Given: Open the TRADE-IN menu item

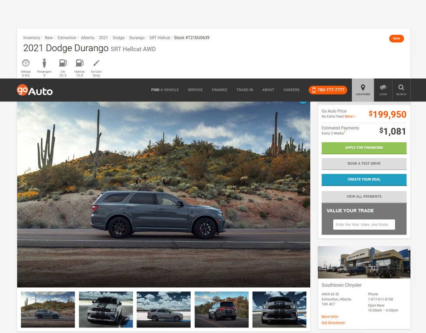Looking at the screenshot, I should click(245, 90).
